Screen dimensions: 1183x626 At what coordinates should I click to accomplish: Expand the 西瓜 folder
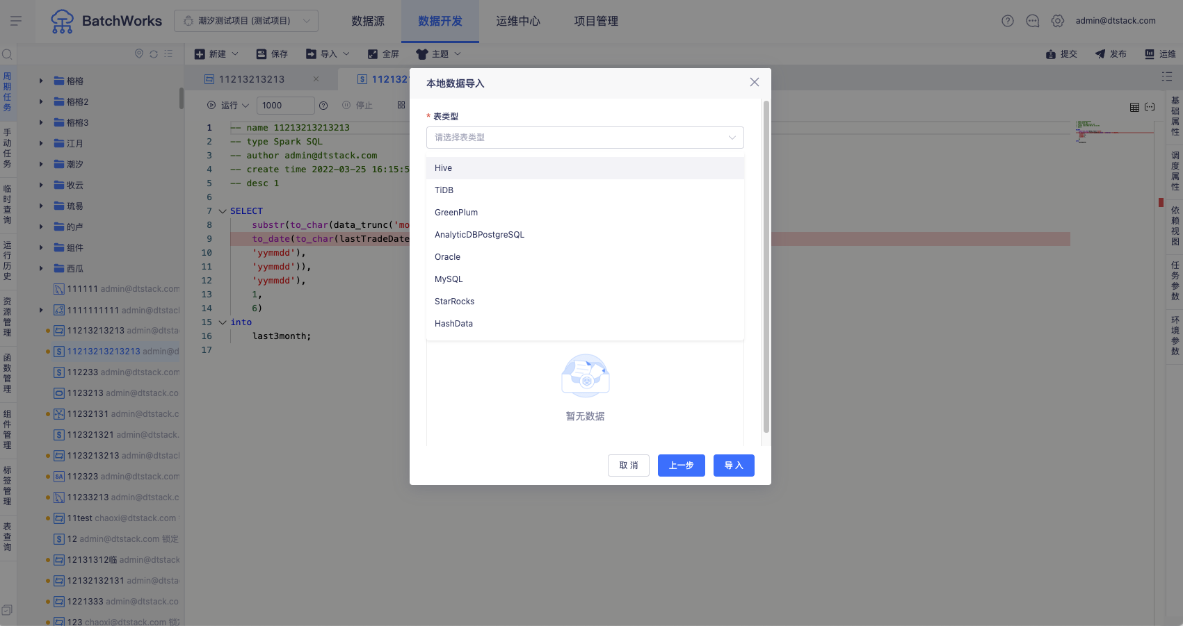(41, 268)
